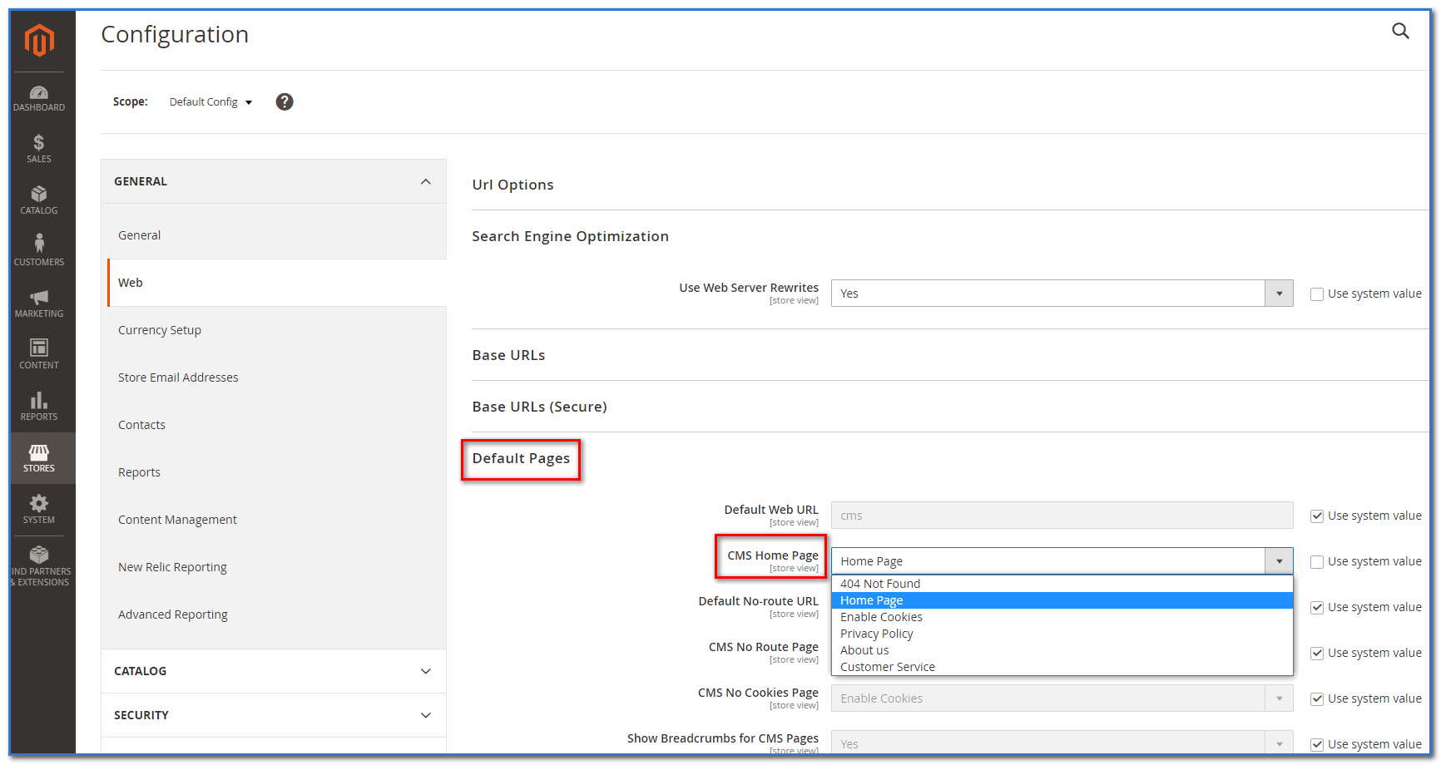Screen dimensions: 1441x765
Task: Select 404 Not Found from the dropdown list
Action: click(x=880, y=584)
